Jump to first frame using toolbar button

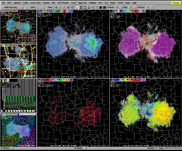pos(56,7)
